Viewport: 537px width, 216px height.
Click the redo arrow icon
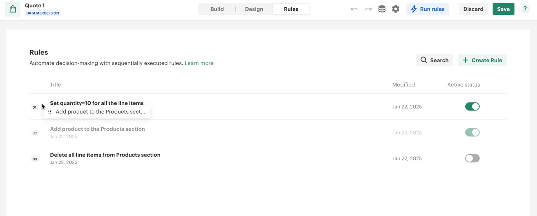point(368,9)
